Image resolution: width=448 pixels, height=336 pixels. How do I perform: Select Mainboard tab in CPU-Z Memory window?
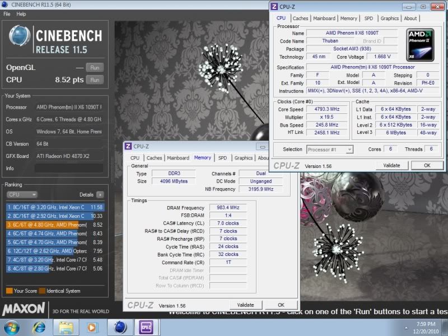(x=178, y=158)
